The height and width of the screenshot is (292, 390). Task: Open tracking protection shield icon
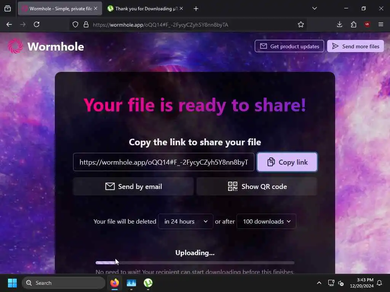(x=75, y=24)
